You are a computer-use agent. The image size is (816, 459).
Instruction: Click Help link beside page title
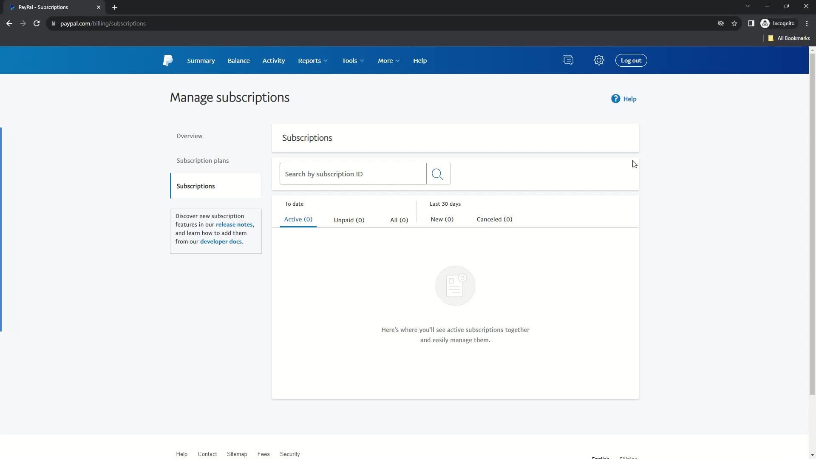[x=629, y=99]
